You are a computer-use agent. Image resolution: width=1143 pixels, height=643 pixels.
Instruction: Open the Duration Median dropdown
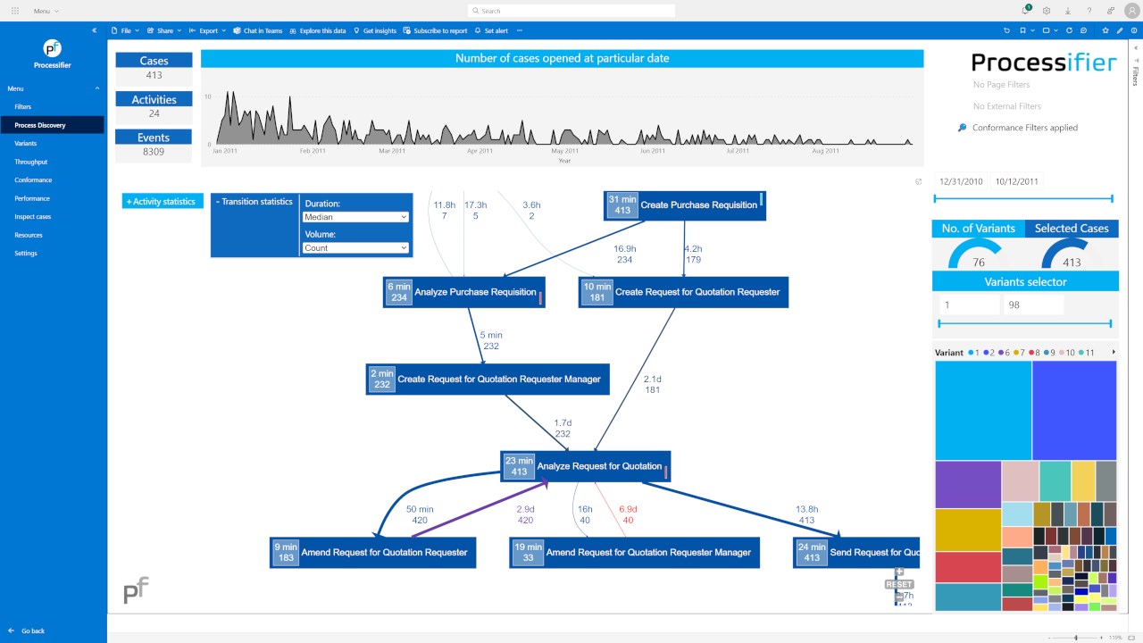click(x=356, y=217)
